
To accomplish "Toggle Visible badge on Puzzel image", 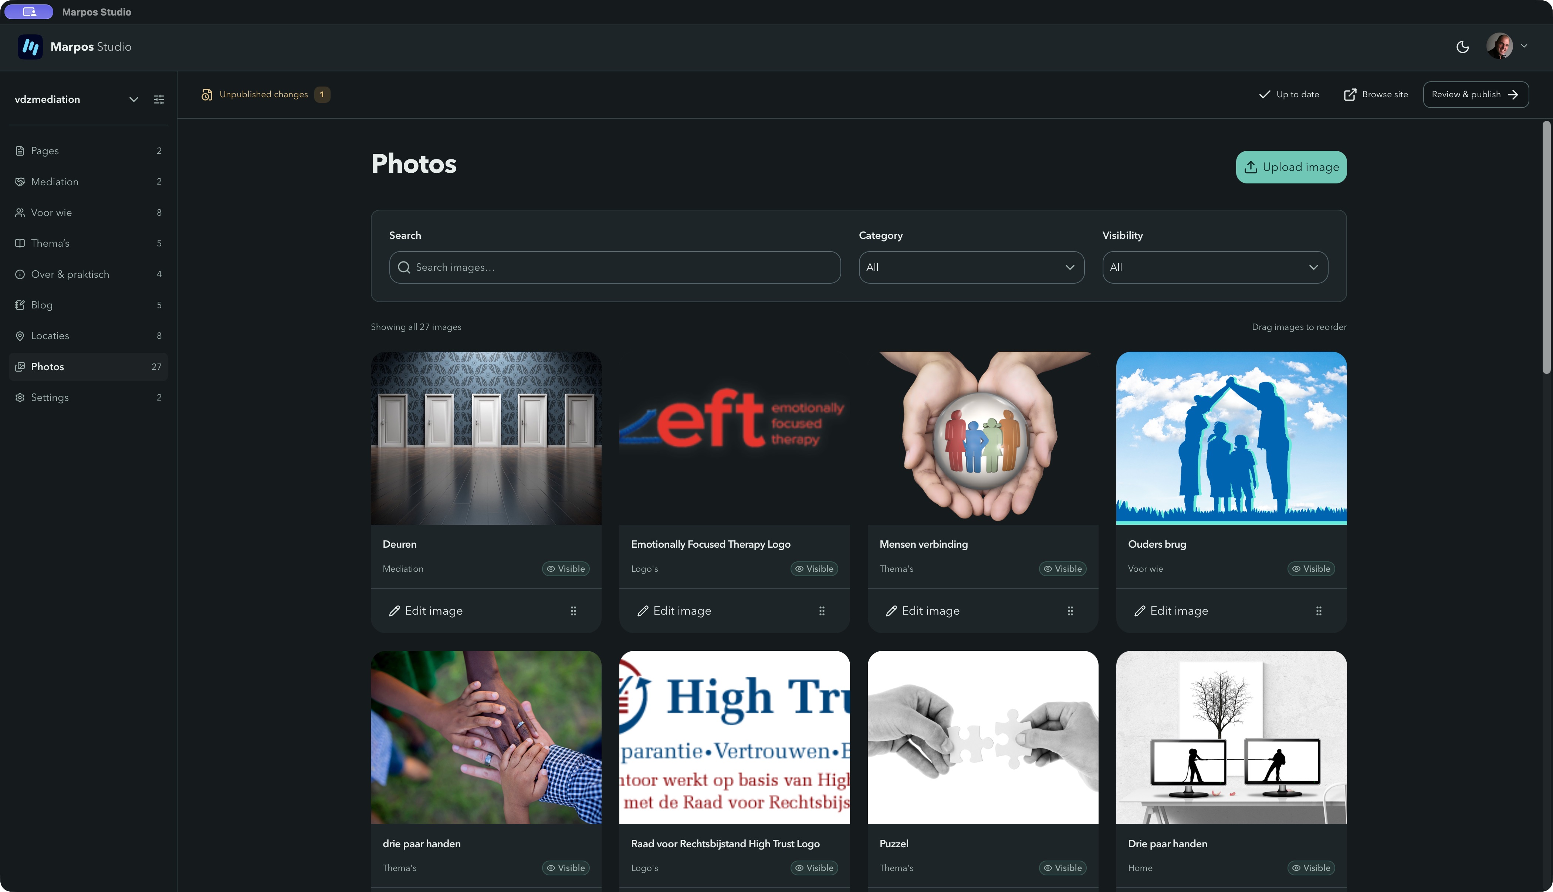I will (1062, 868).
